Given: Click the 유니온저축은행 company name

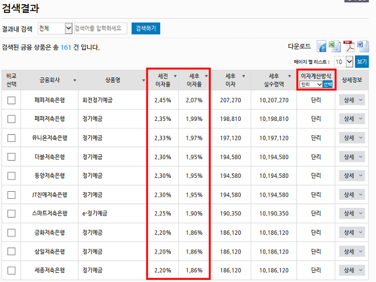Looking at the screenshot, I should point(49,138).
